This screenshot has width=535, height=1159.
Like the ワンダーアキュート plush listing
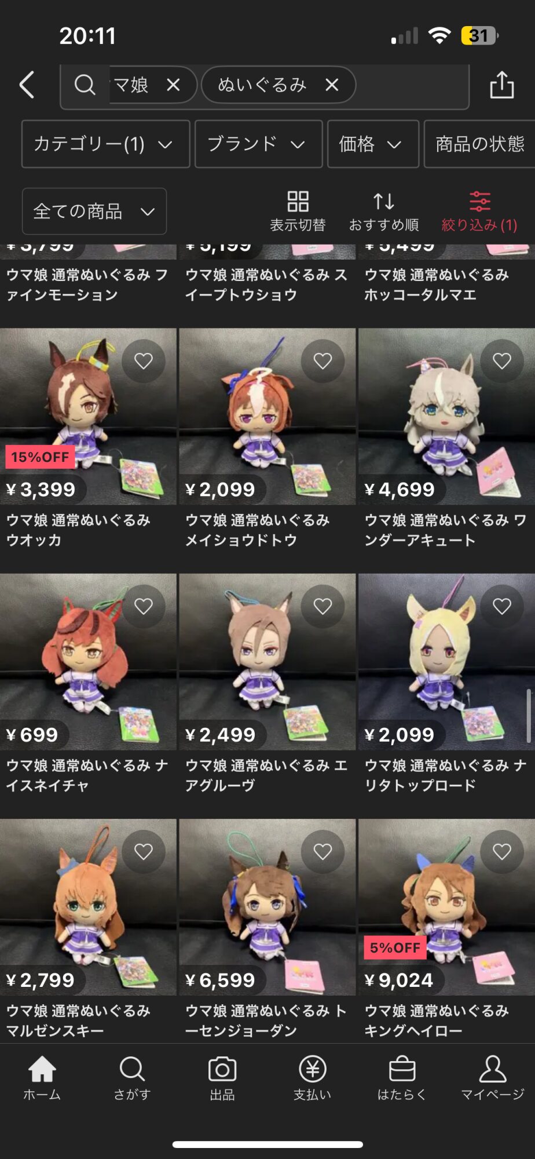(x=502, y=361)
